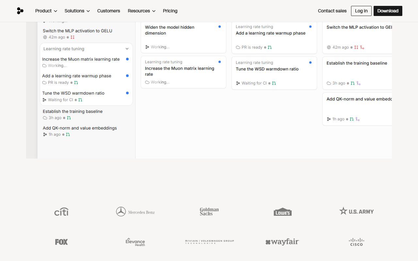Click the Log in button
This screenshot has width=418, height=261.
(361, 11)
